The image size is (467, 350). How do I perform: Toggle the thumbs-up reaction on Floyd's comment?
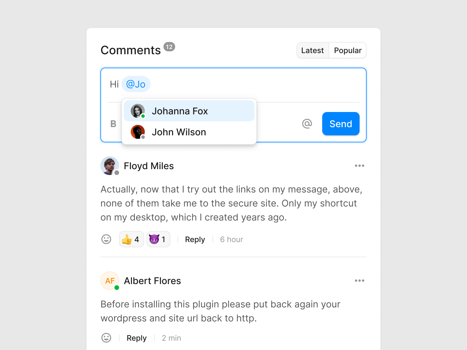[131, 239]
